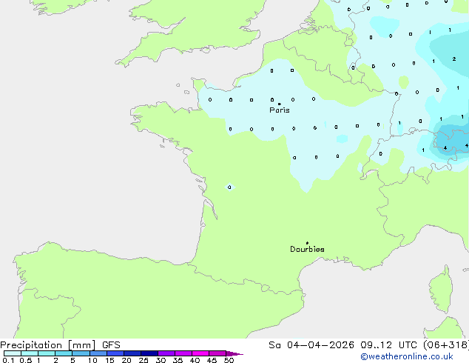Pick the 30–35 mm purple legend swatch

tap(166, 353)
